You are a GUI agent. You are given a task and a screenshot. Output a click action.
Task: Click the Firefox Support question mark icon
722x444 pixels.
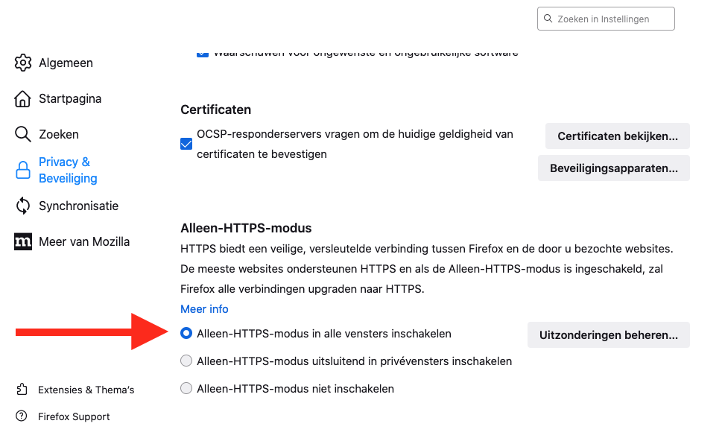tap(22, 416)
